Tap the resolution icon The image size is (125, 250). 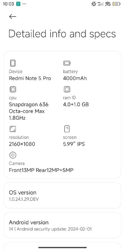click(13, 129)
